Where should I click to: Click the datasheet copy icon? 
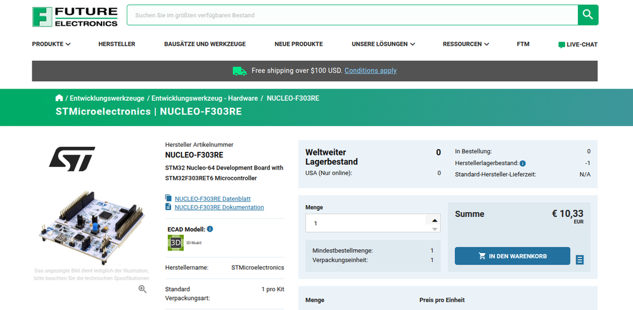click(169, 198)
